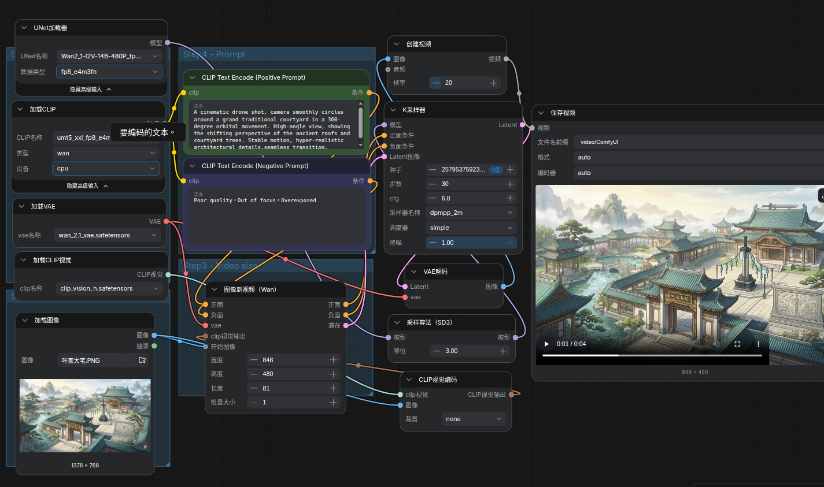824x487 pixels.
Task: Open the 设备 cpu dropdown
Action: coord(106,169)
